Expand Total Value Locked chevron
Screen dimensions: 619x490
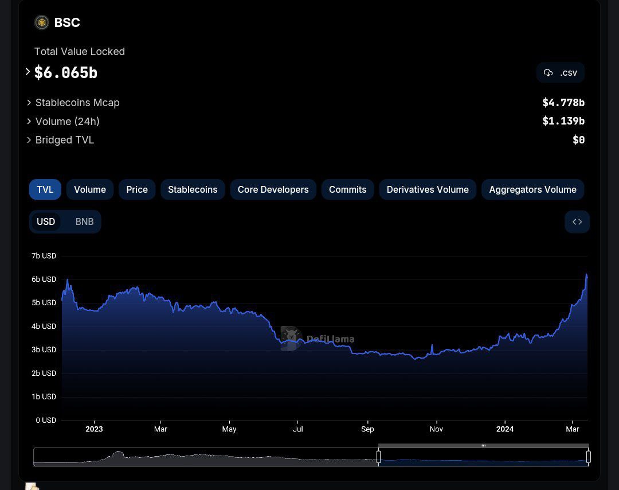point(28,72)
